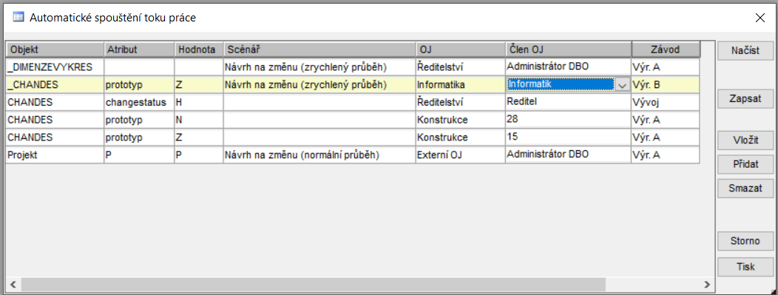Click the Konstrukce cell in row with 28

point(461,120)
